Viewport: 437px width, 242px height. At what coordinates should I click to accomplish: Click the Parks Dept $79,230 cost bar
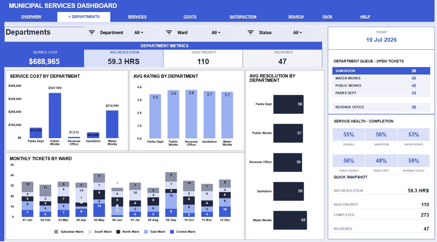pyautogui.click(x=36, y=133)
